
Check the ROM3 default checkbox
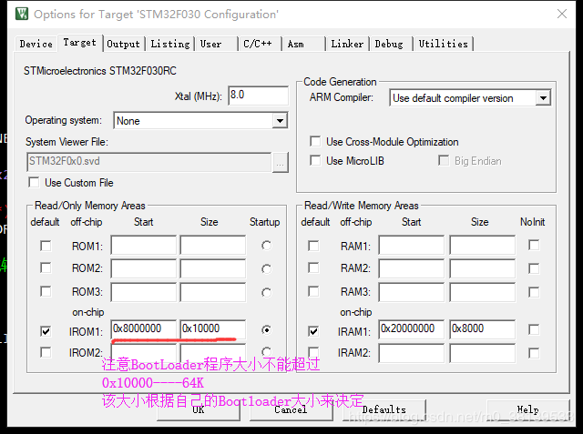click(46, 291)
